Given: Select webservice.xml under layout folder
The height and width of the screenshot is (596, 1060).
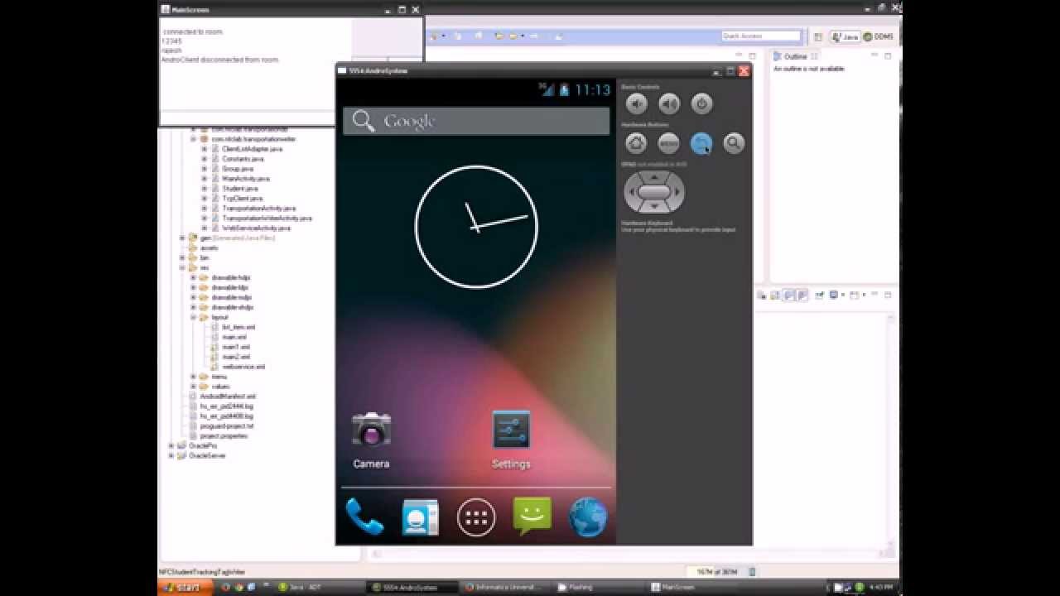Looking at the screenshot, I should (243, 367).
